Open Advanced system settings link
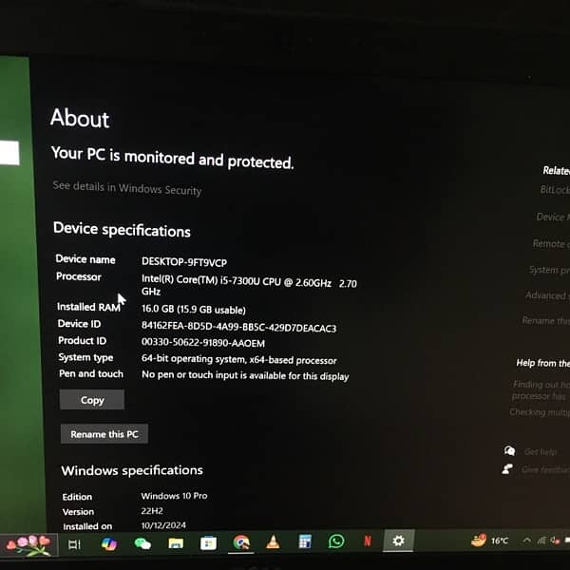The width and height of the screenshot is (570, 570). tap(547, 295)
